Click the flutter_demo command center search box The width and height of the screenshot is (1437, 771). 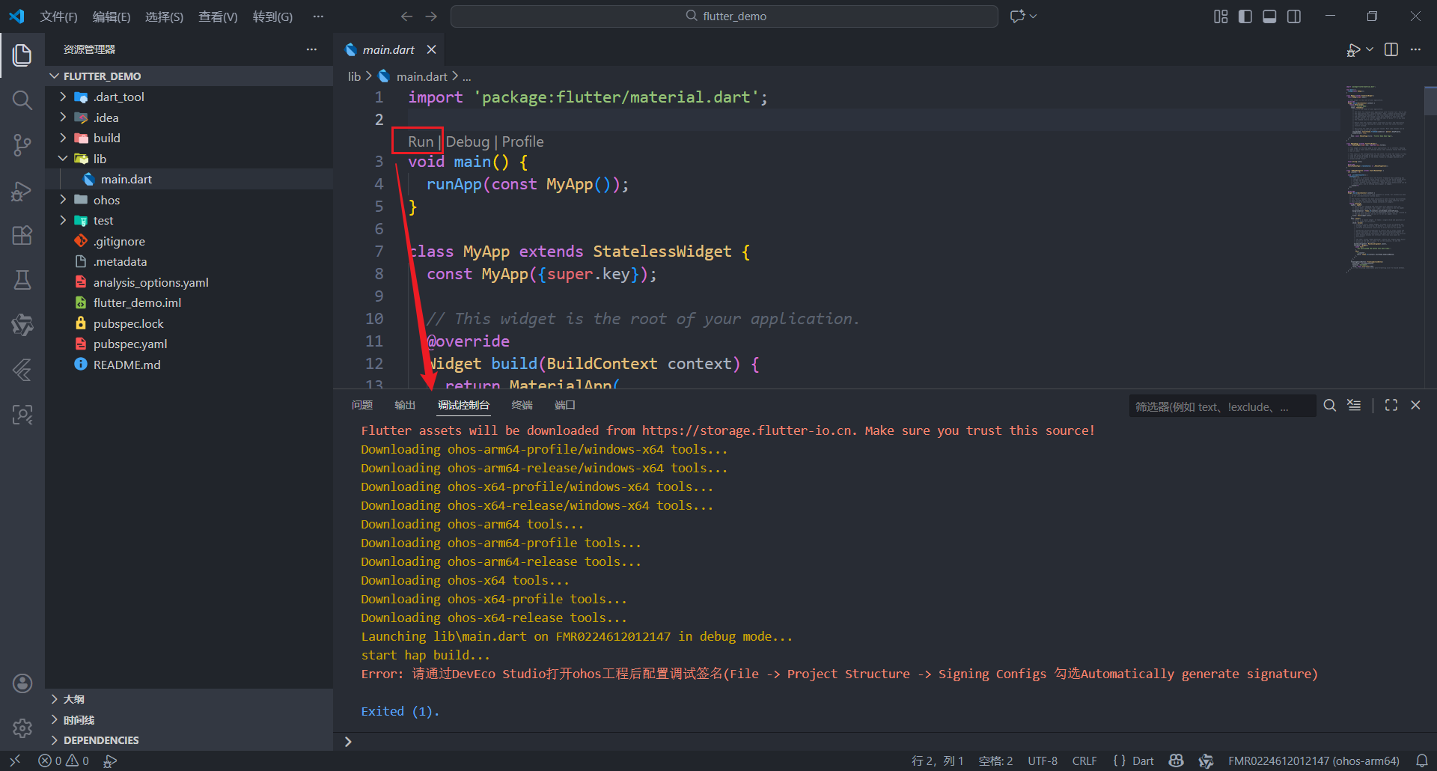click(x=724, y=16)
